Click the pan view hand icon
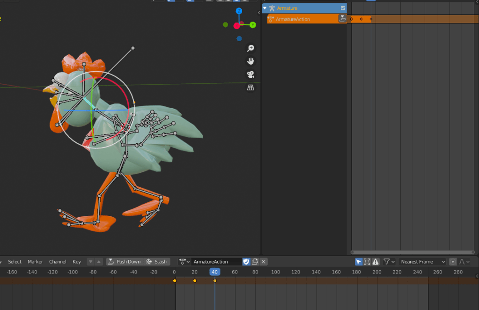This screenshot has height=310, width=479. click(x=251, y=61)
